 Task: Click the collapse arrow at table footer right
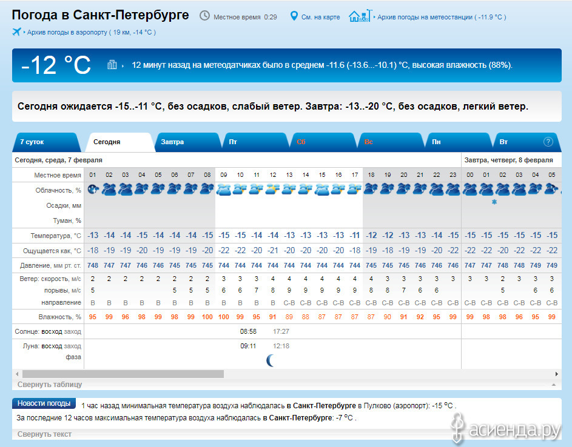554,385
